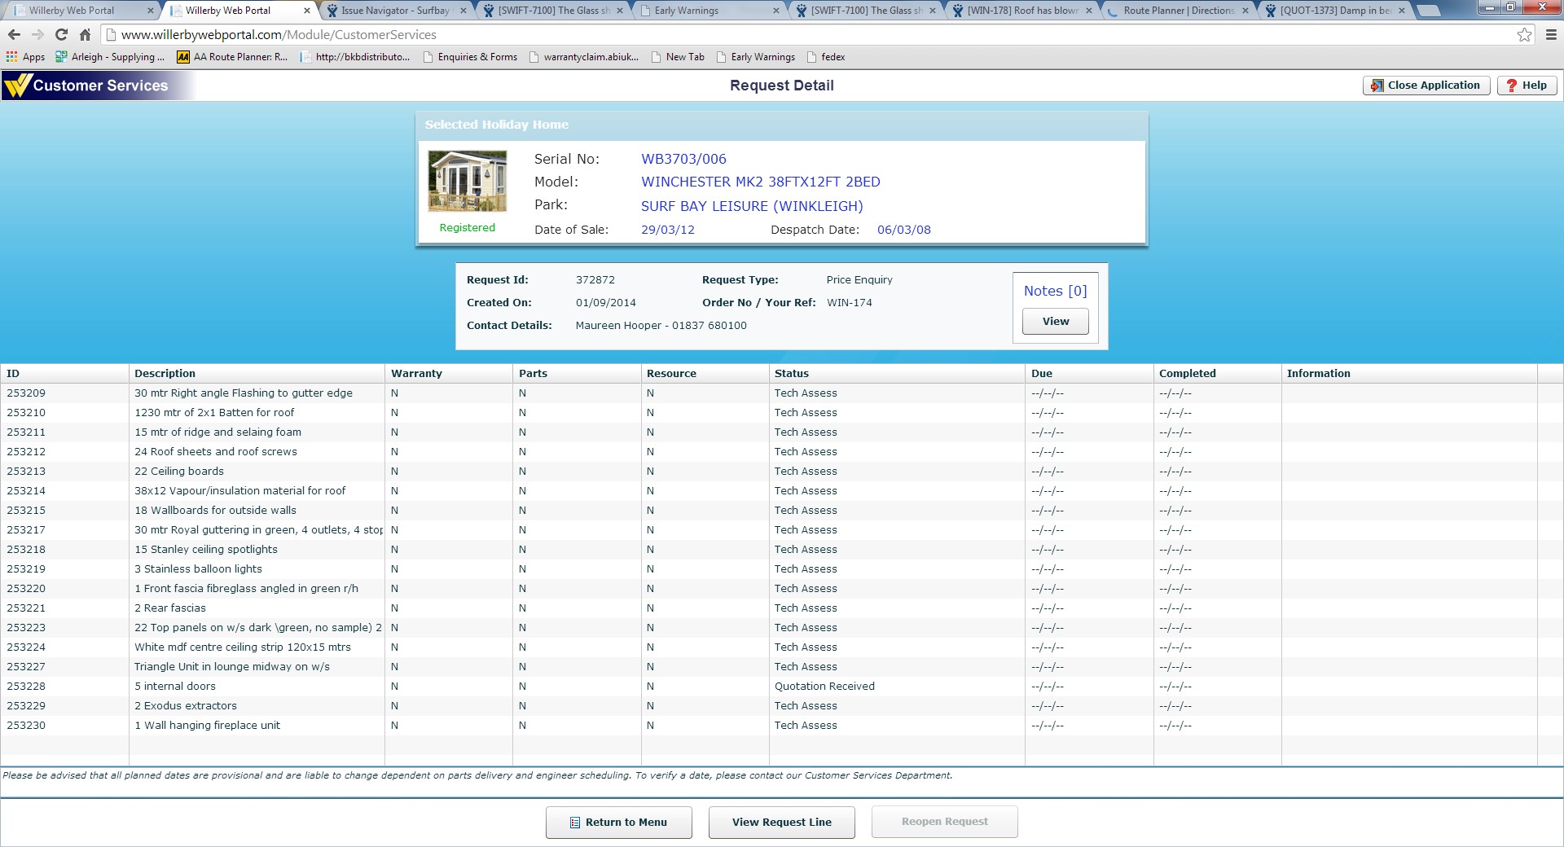Reload the page with refresh icon

click(x=61, y=34)
